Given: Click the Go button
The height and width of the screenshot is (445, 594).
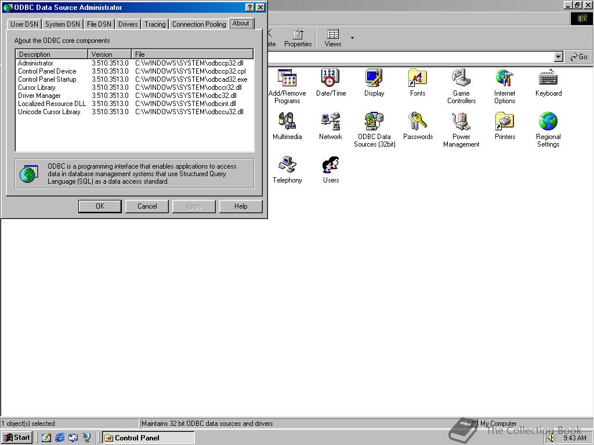Looking at the screenshot, I should click(579, 57).
